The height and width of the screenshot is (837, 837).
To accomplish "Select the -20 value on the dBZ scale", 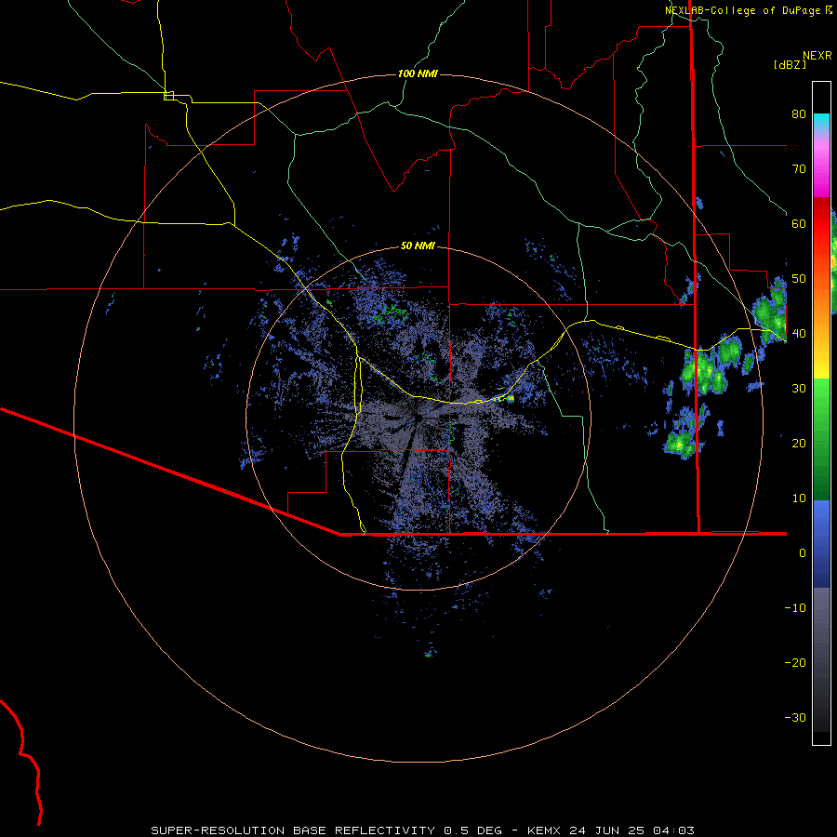I will pos(795,662).
